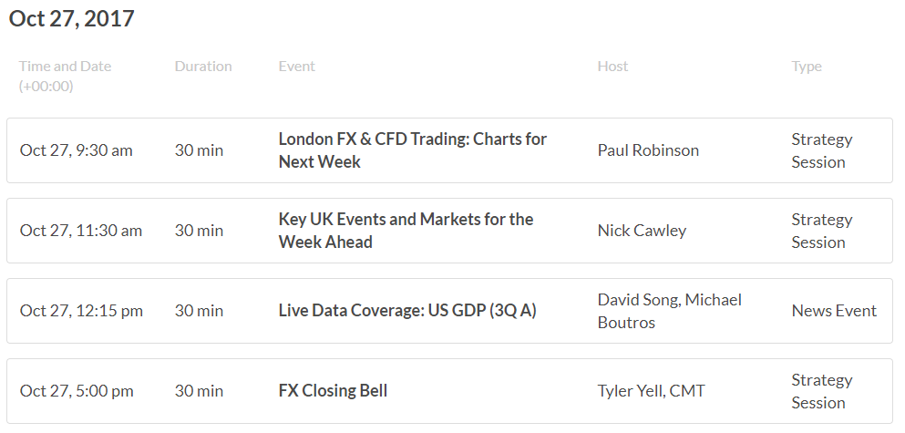Click the Host column header
905x433 pixels.
click(613, 67)
